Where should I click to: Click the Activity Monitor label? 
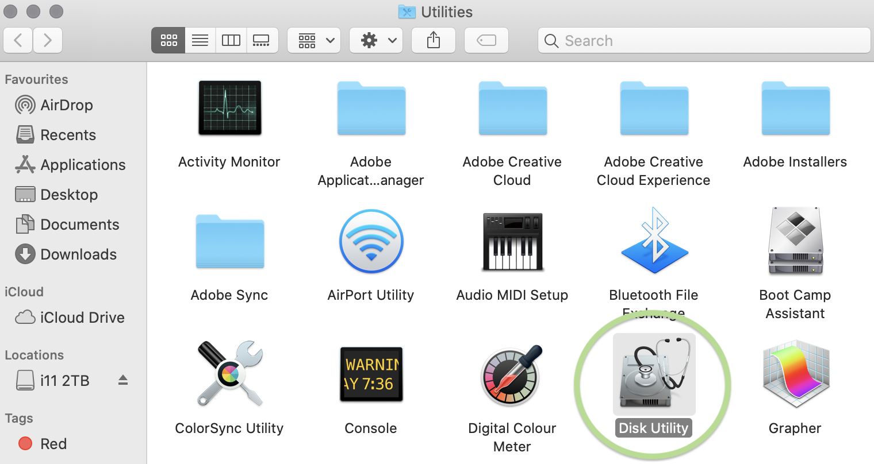coord(229,162)
